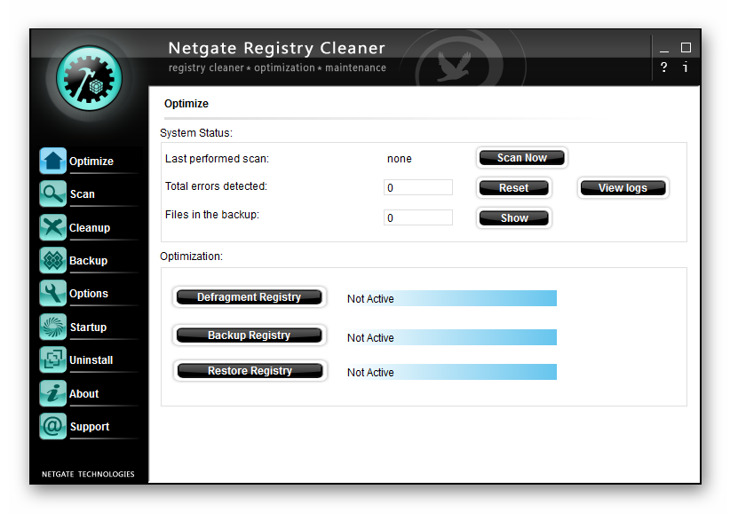Click the Netgate gear-and-hammer logo
The width and height of the screenshot is (730, 513).
tap(89, 78)
